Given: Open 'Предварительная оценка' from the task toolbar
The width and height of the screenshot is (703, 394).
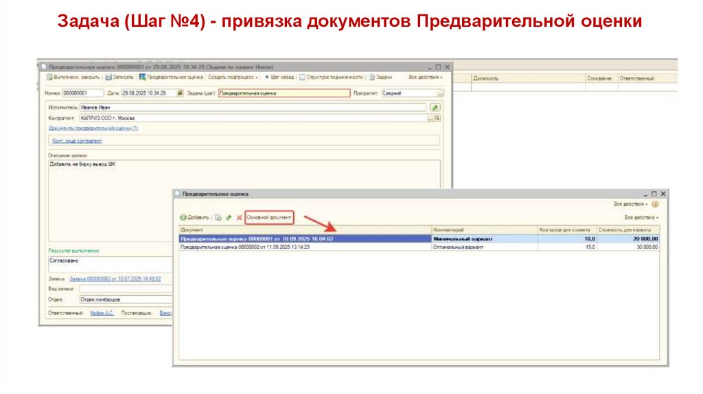Looking at the screenshot, I should 171,78.
